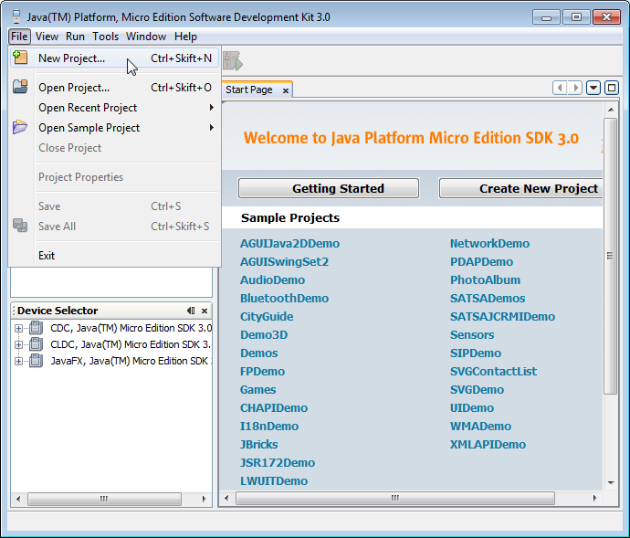Open the Demos sample project link
This screenshot has height=538, width=630.
[258, 353]
